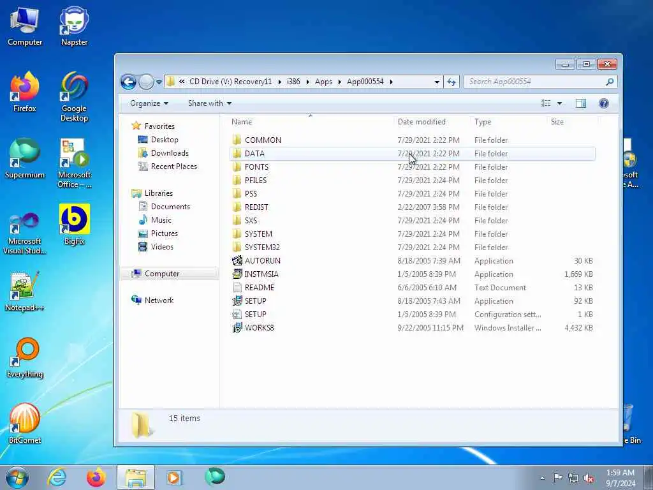Select Computer in navigation pane
The width and height of the screenshot is (653, 490).
click(170, 273)
